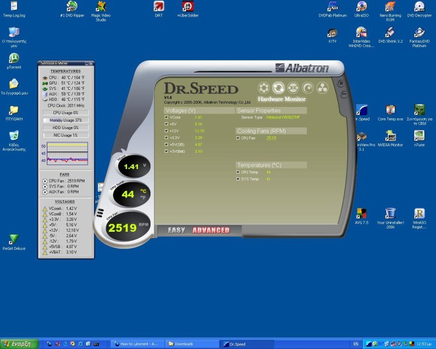The width and height of the screenshot is (436, 349).
Task: Switch to Dr.Speed taskbar button
Action: (247, 344)
